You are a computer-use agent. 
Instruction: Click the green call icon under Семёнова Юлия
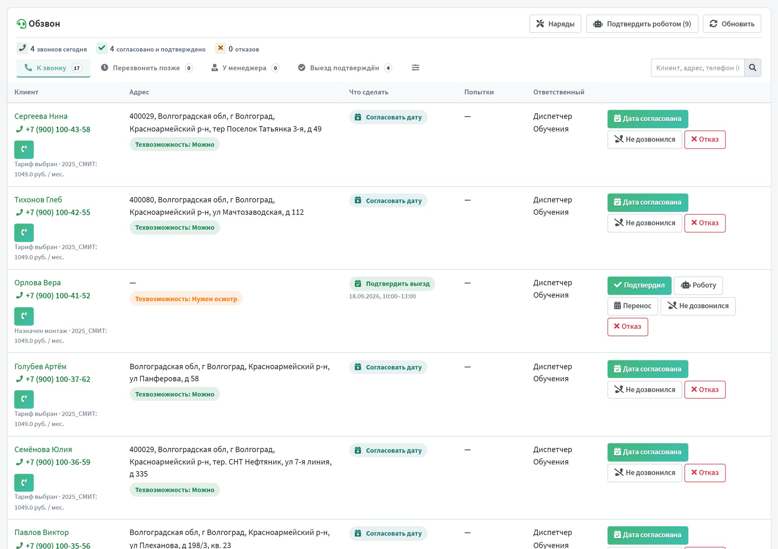(x=24, y=483)
